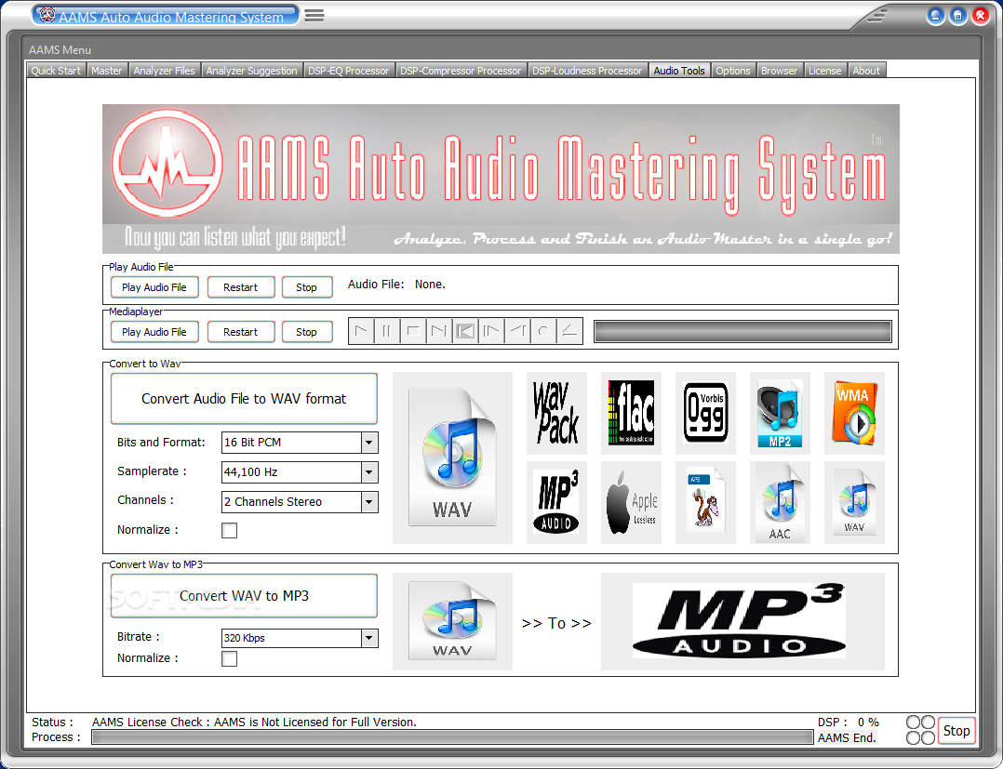Open the Analyzer Files tab
The image size is (1003, 769).
[165, 71]
